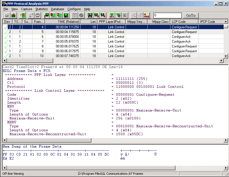Click the table grid view icon
229x177 pixels.
[x=75, y=15]
